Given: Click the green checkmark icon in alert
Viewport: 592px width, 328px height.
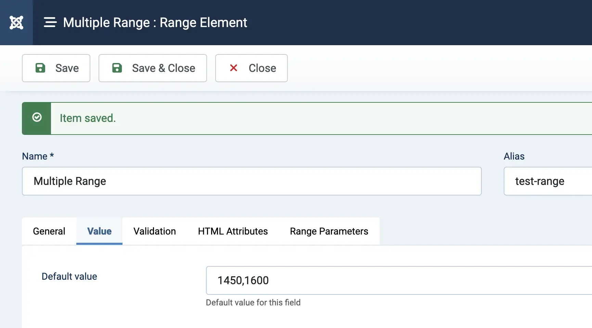Looking at the screenshot, I should (x=37, y=117).
